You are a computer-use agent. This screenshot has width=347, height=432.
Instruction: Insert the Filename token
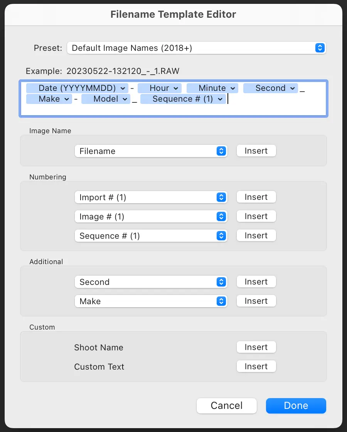[256, 151]
